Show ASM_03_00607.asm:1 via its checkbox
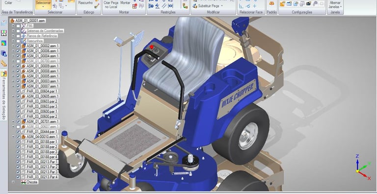377x194 pixels. (x=18, y=126)
